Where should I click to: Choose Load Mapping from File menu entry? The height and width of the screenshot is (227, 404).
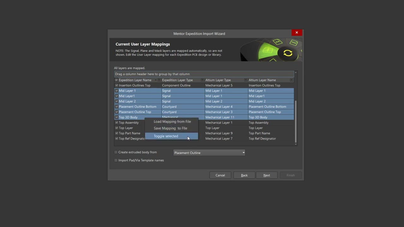pos(172,121)
